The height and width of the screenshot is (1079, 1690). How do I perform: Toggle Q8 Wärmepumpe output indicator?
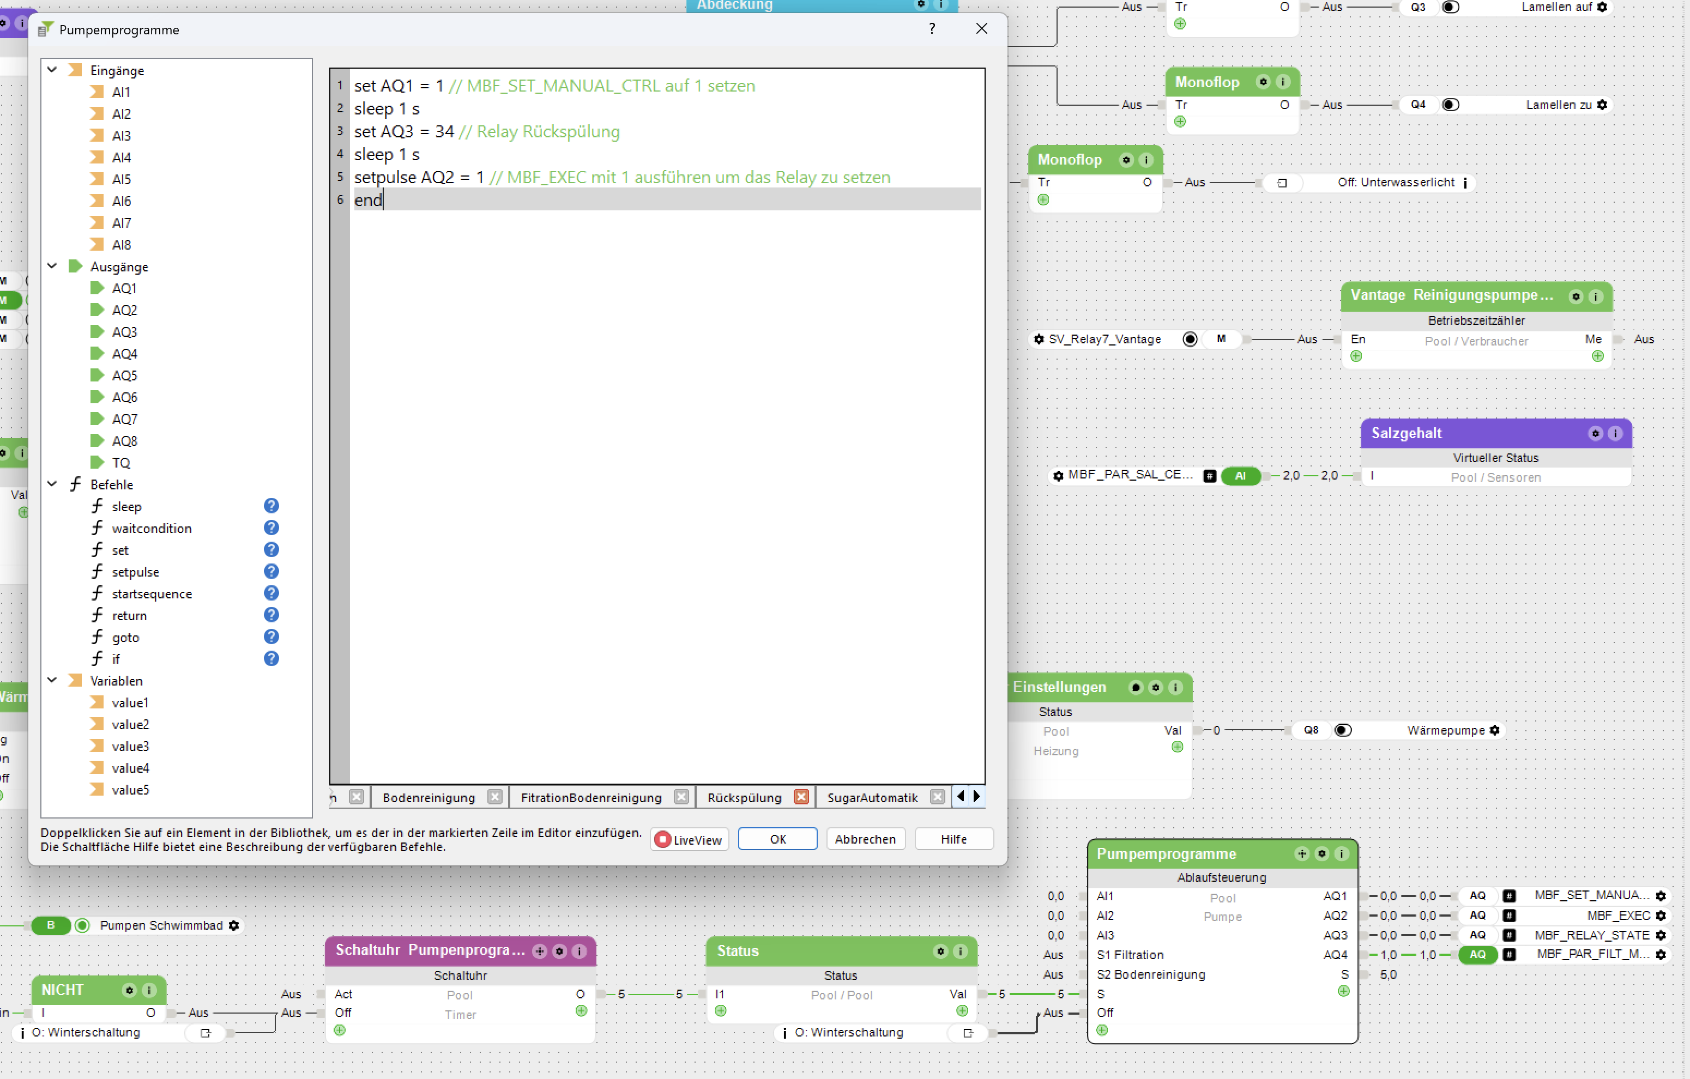[x=1343, y=730]
